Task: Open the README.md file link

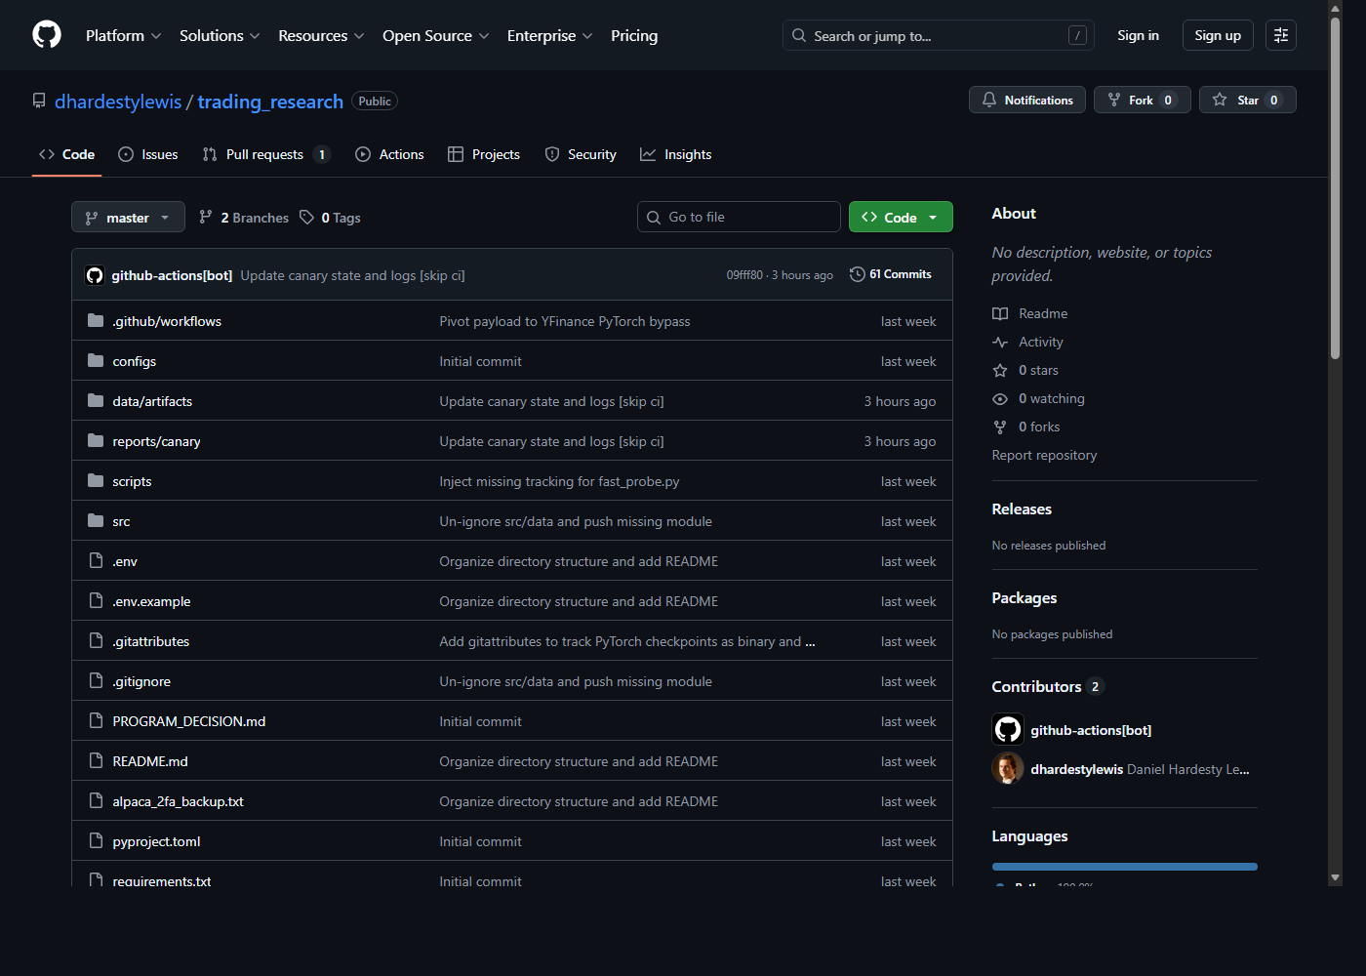Action: tap(149, 760)
